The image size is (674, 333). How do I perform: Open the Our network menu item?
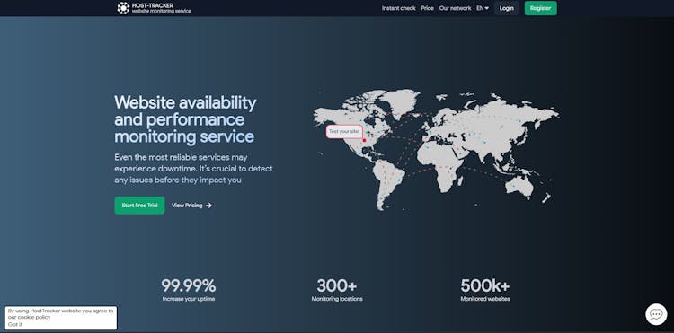tap(456, 8)
